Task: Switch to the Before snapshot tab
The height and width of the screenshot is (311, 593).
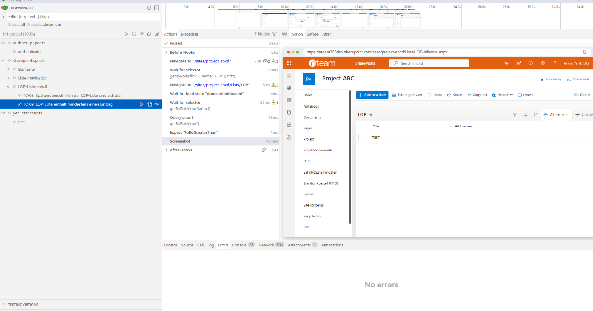Action: (x=312, y=34)
